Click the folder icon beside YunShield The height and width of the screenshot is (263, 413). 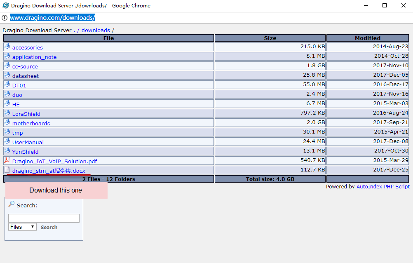pyautogui.click(x=7, y=151)
